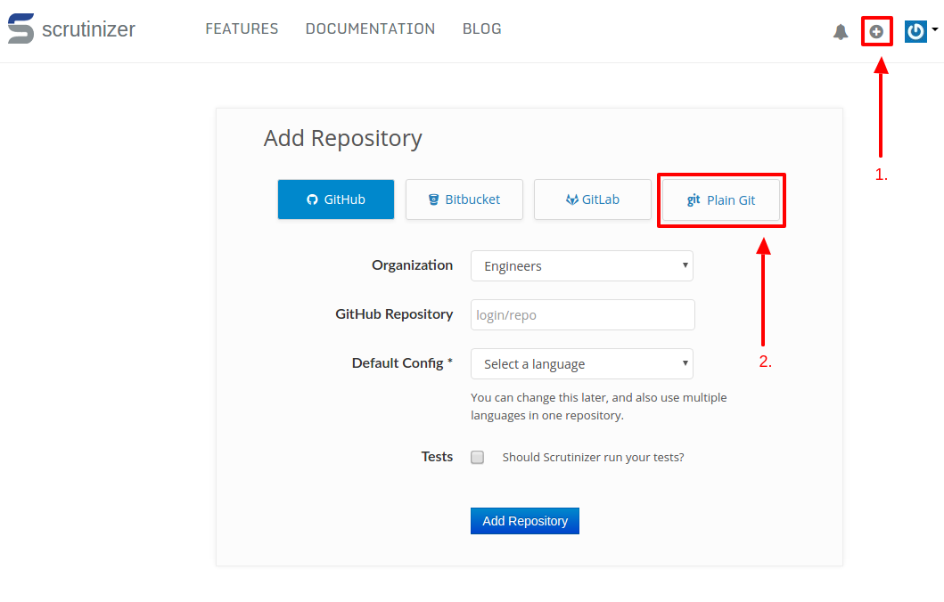
Task: Open the notifications bell icon
Action: tap(841, 32)
